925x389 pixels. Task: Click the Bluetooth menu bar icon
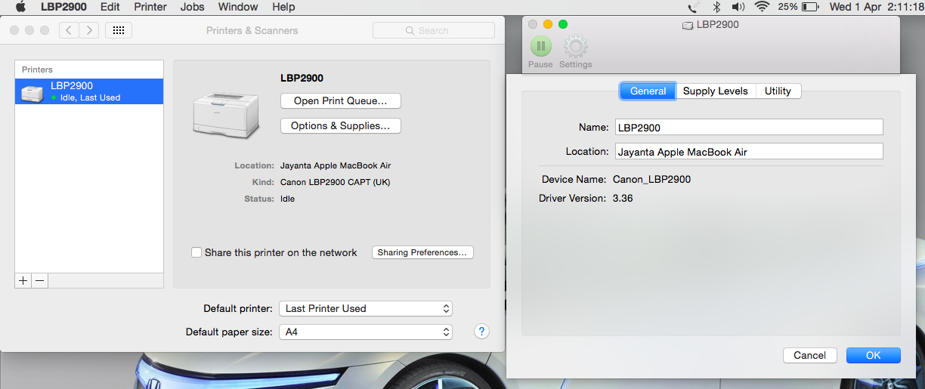pos(716,7)
